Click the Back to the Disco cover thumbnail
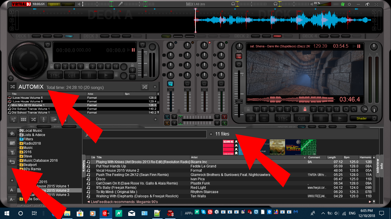This screenshot has width=391, height=219. pos(293,147)
